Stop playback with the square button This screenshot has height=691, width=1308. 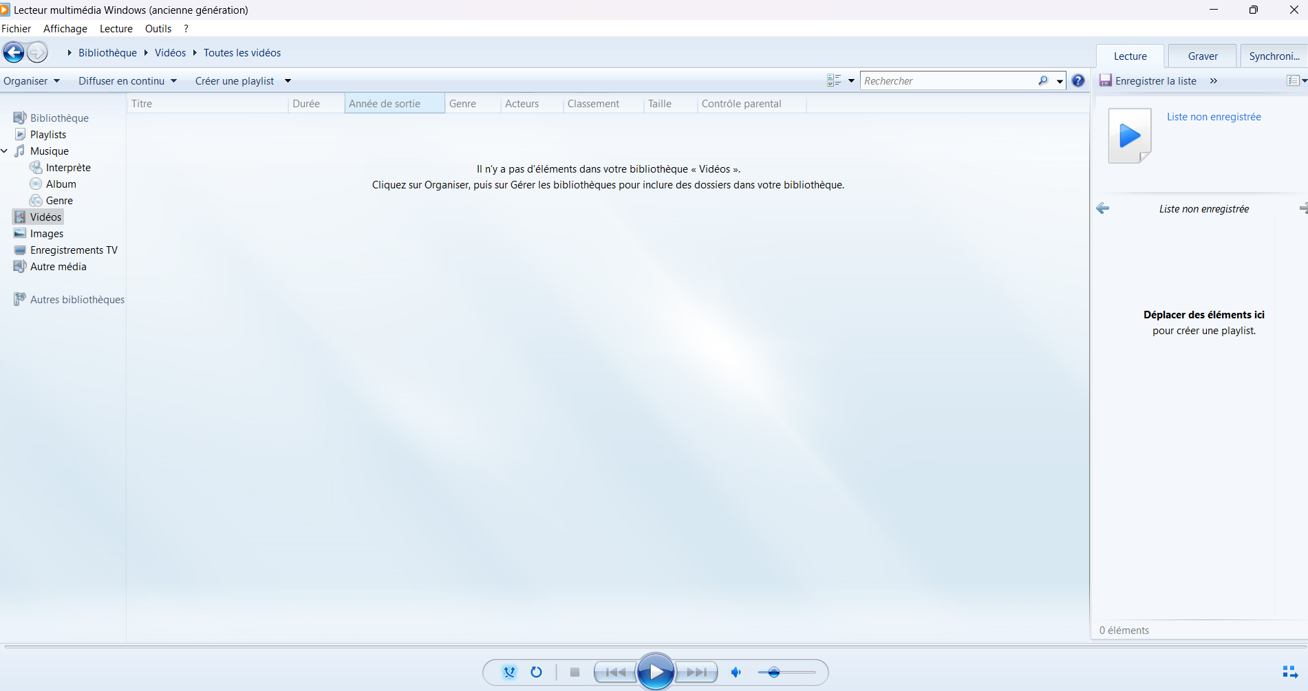pos(575,672)
